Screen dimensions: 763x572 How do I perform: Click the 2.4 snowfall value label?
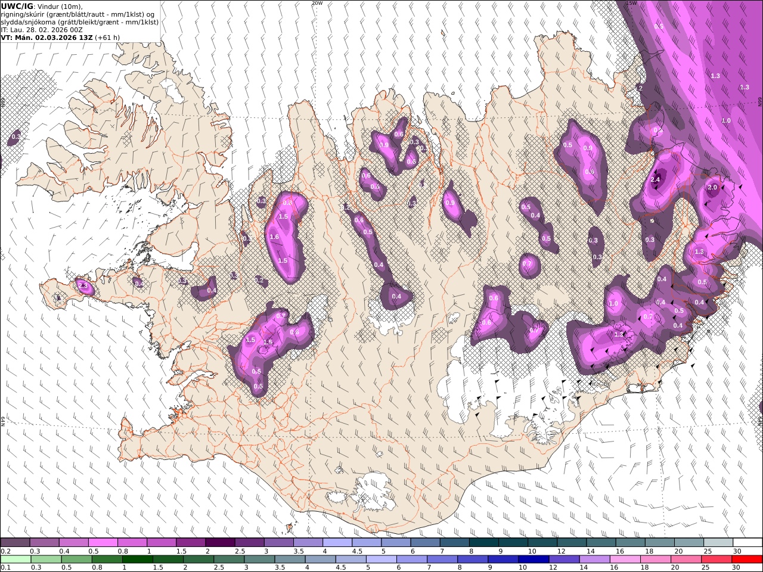[x=656, y=180]
